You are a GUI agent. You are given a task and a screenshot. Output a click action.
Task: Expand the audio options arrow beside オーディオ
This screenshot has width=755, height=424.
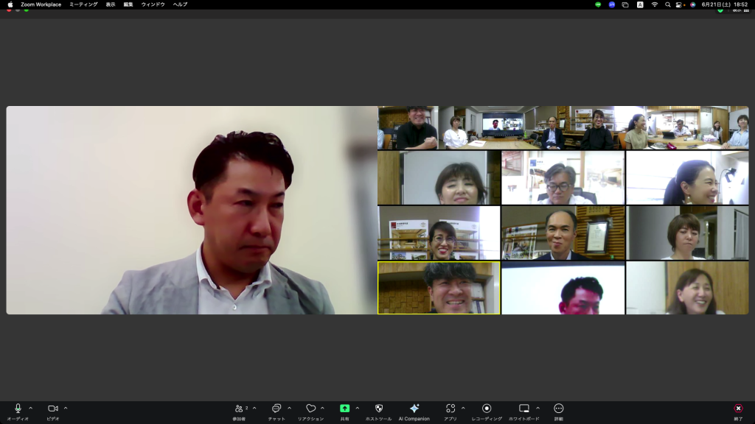tap(30, 408)
